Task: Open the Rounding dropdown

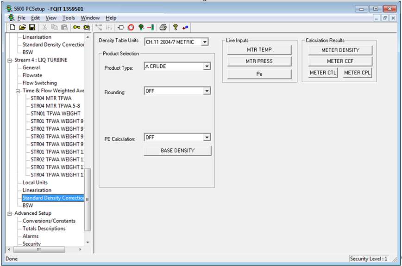Action: [x=207, y=91]
